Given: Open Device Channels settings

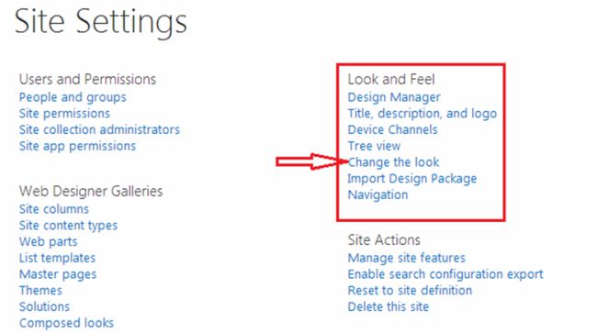Looking at the screenshot, I should 392,129.
